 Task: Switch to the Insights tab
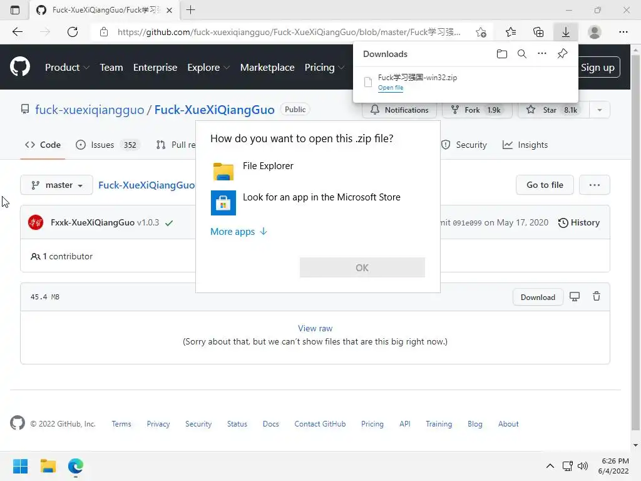point(525,145)
